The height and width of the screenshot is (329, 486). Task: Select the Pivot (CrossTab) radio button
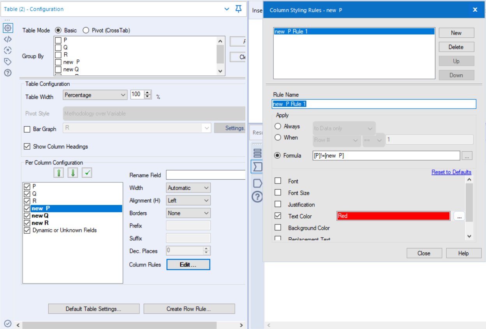[x=86, y=30]
